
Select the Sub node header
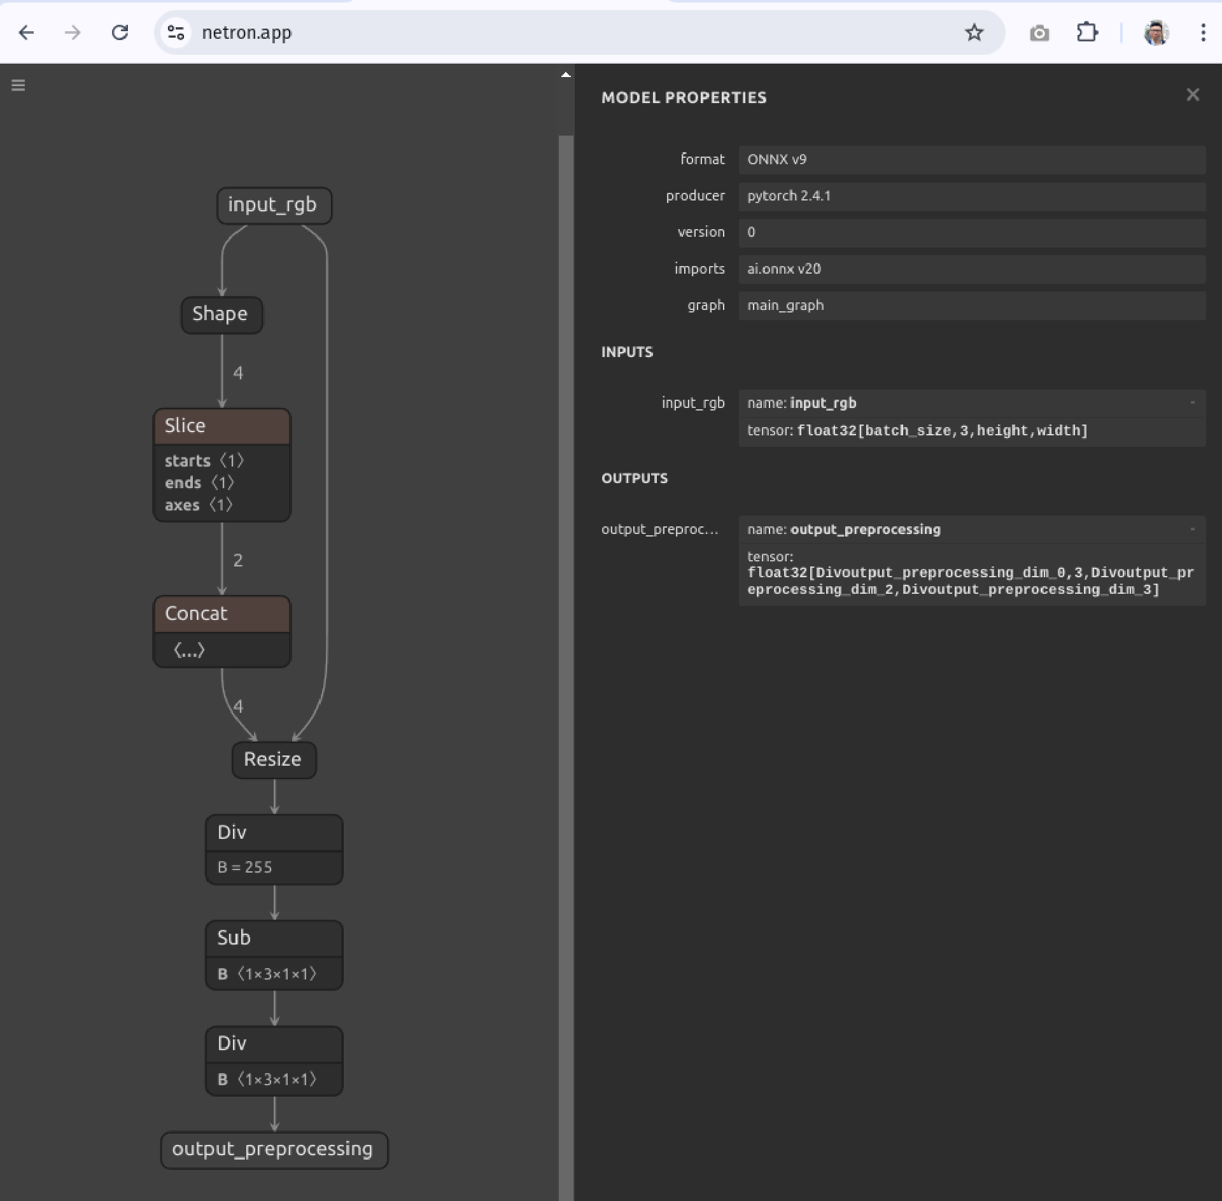(x=274, y=938)
